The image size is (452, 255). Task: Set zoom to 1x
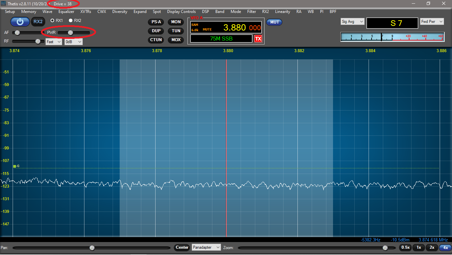tap(419, 247)
